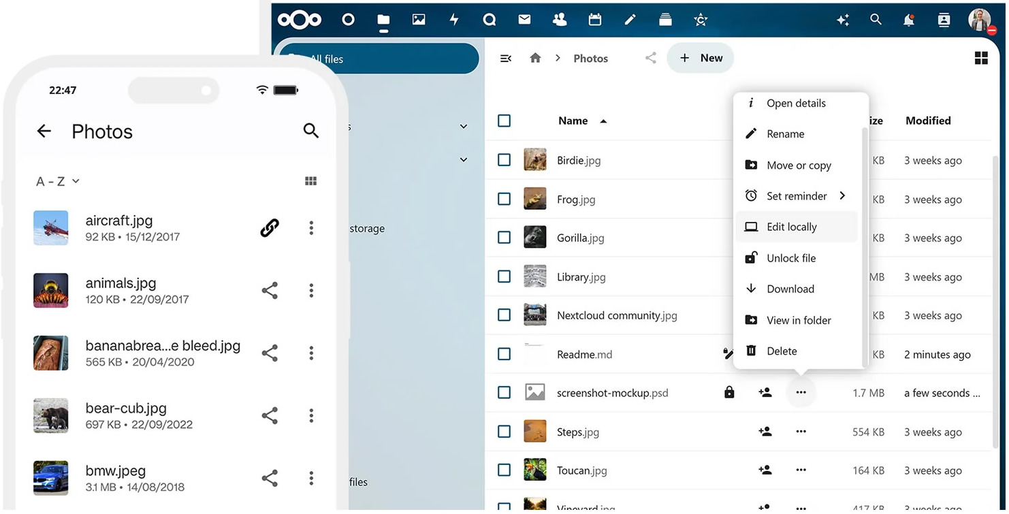Tick the checkbox next to Gorilla.jpg
Viewport: 1009px width, 514px height.
click(x=504, y=238)
